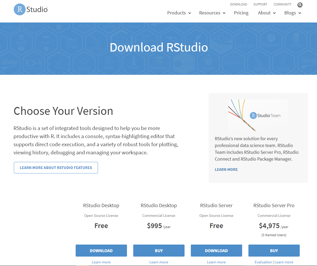Open the About menu item
This screenshot has width=317, height=266.
[264, 13]
